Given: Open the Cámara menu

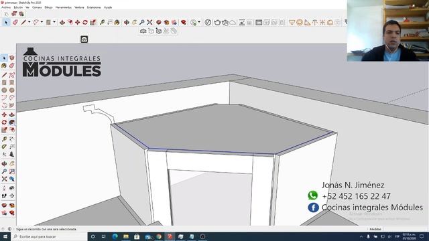Looking at the screenshot, I should tap(37, 7).
